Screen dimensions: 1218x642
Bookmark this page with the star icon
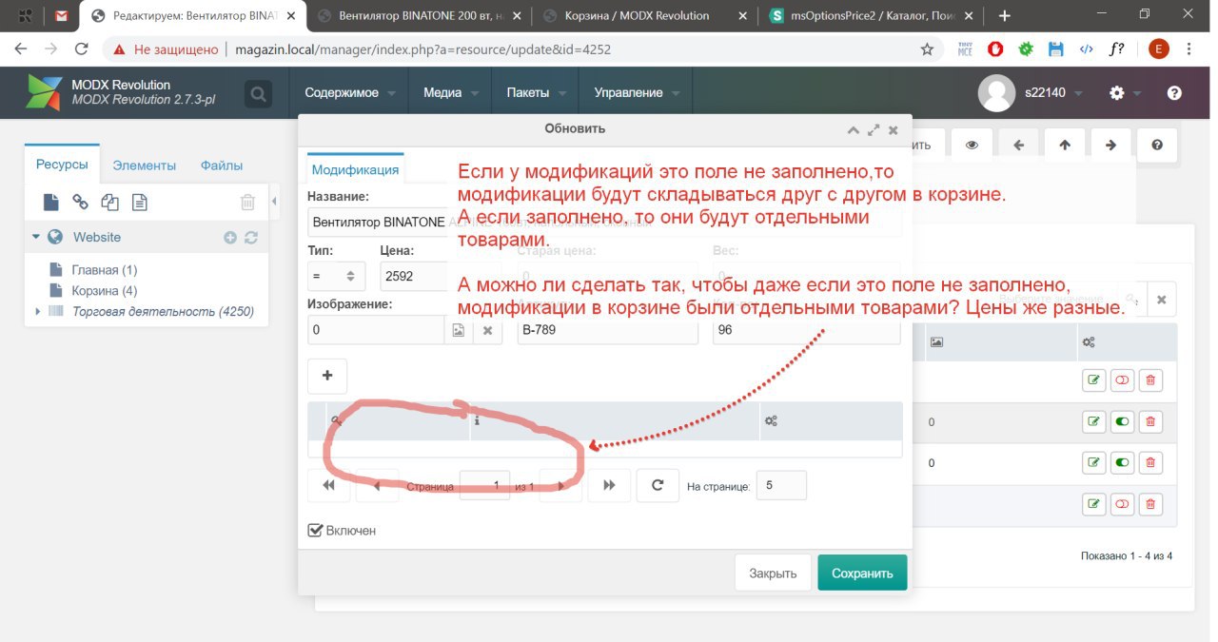pos(927,49)
